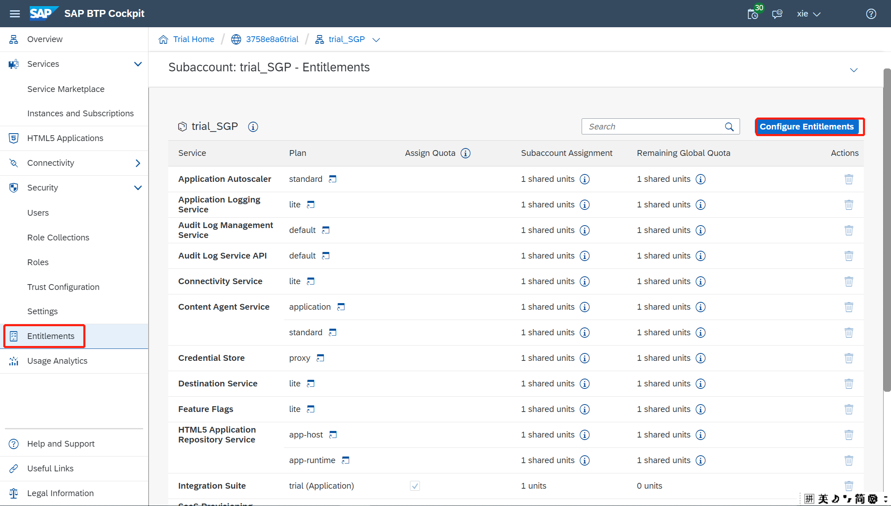This screenshot has height=506, width=891.
Task: Click the page vertical scrollbar
Action: click(x=887, y=230)
